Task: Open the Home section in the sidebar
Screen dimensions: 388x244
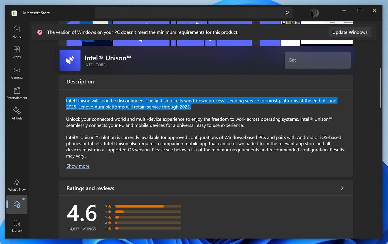Action: [16, 31]
